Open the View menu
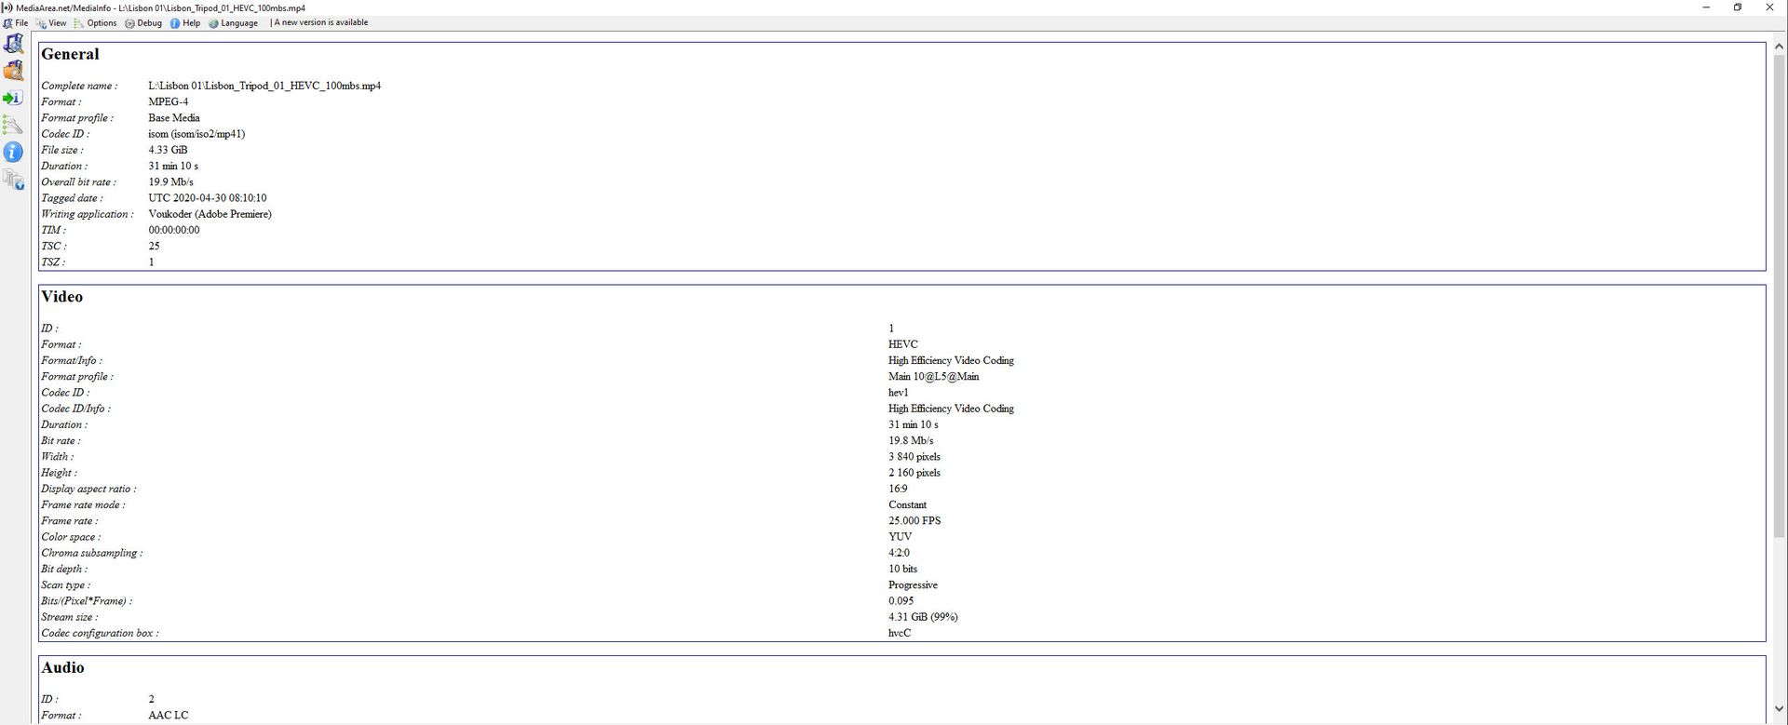Screen dimensions: 1788x725 click(x=51, y=23)
